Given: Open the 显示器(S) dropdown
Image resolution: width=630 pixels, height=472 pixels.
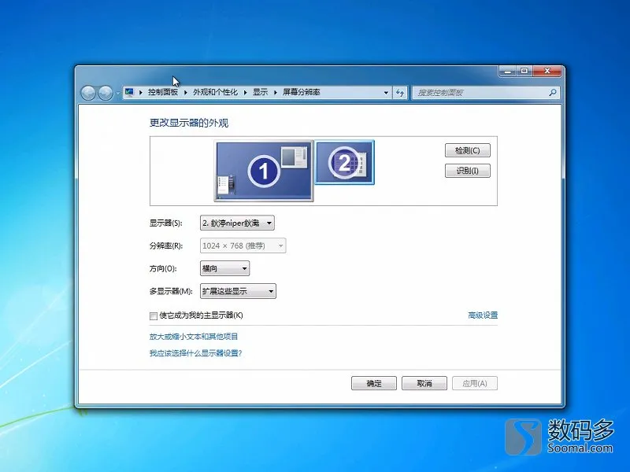Looking at the screenshot, I should 237,223.
